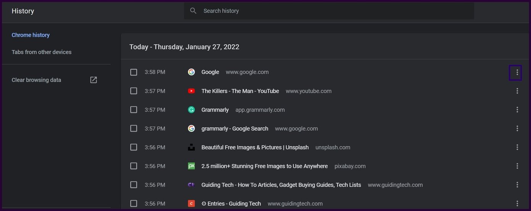Click the YouTube favicon for The Killers entry
This screenshot has height=211, width=531.
[191, 91]
